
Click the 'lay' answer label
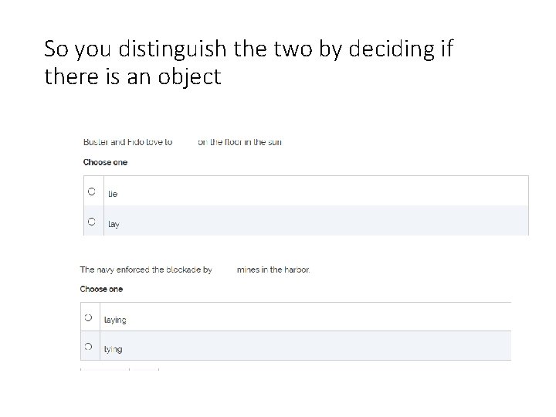[114, 224]
